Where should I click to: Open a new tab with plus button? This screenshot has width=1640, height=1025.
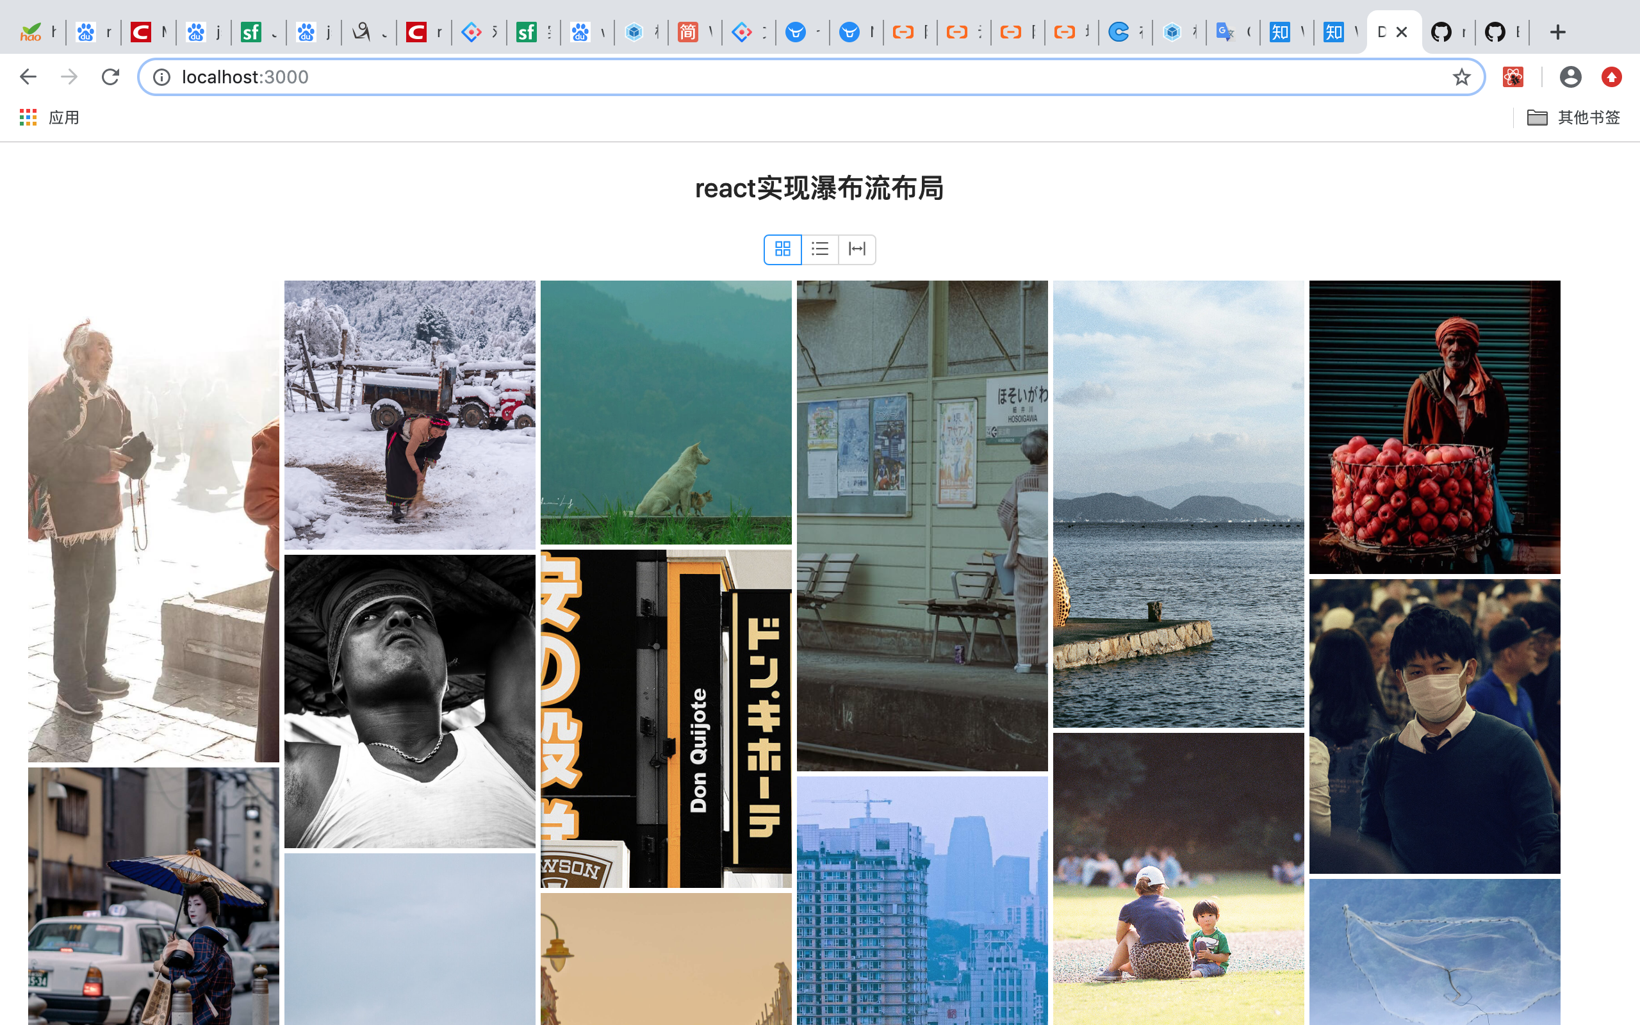1557,32
